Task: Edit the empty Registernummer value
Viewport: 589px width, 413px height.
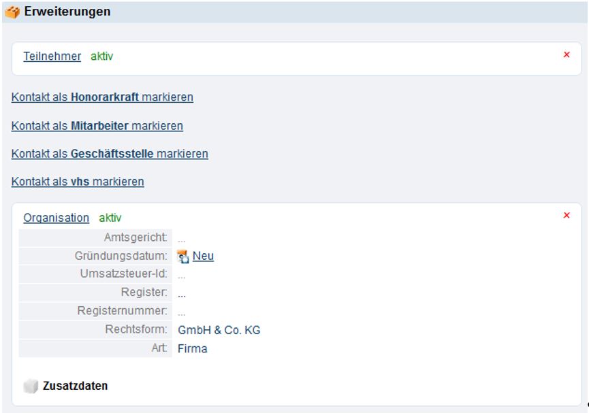Action: (x=182, y=313)
